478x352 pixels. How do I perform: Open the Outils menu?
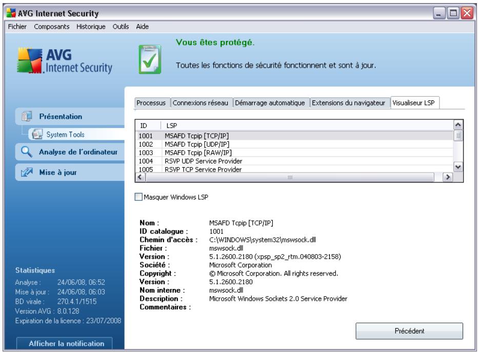tap(121, 27)
